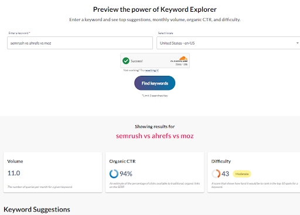Image resolution: width=300 pixels, height=215 pixels.
Task: Click the "Success!" verification text
Action: tap(137, 61)
